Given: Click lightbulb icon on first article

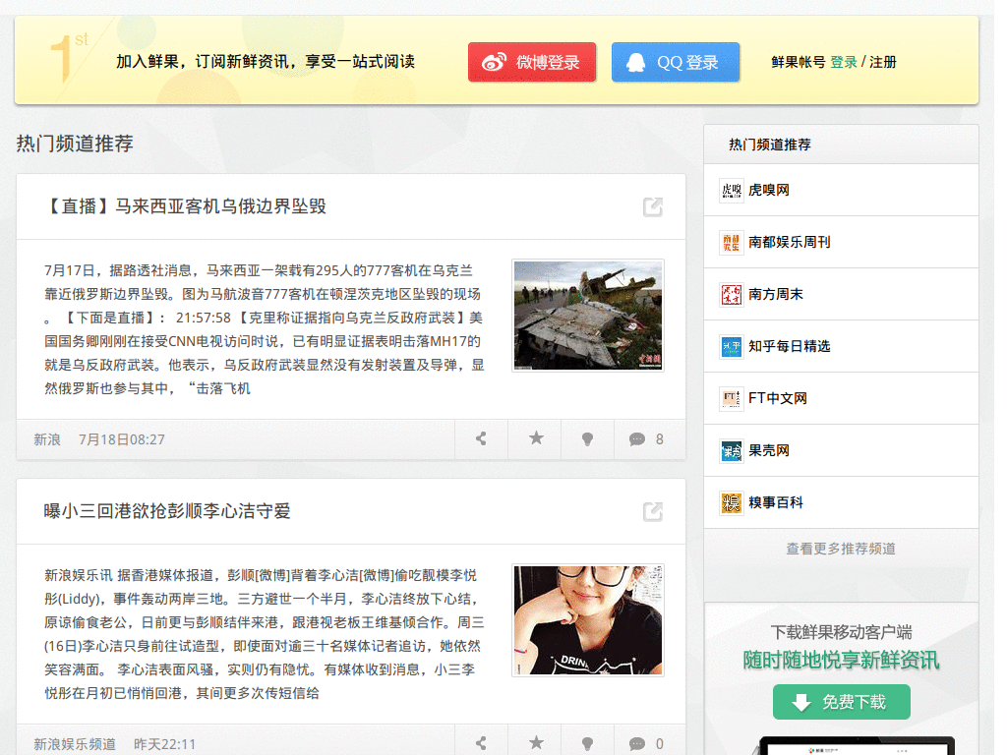Looking at the screenshot, I should 587,439.
